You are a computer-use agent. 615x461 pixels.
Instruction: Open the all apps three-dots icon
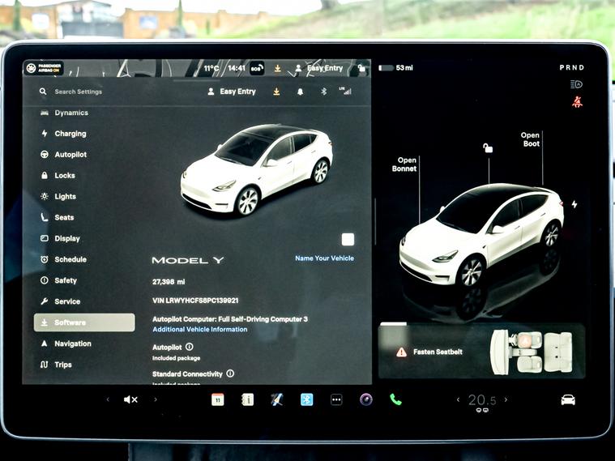pyautogui.click(x=336, y=399)
